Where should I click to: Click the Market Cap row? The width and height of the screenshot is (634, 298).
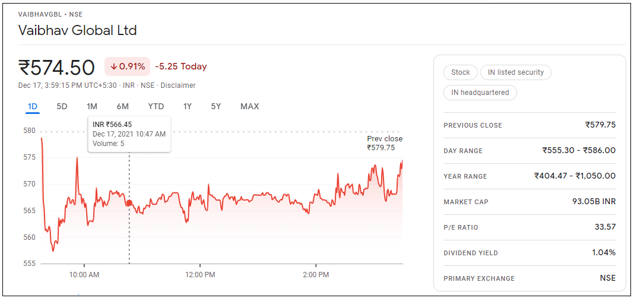coord(529,202)
